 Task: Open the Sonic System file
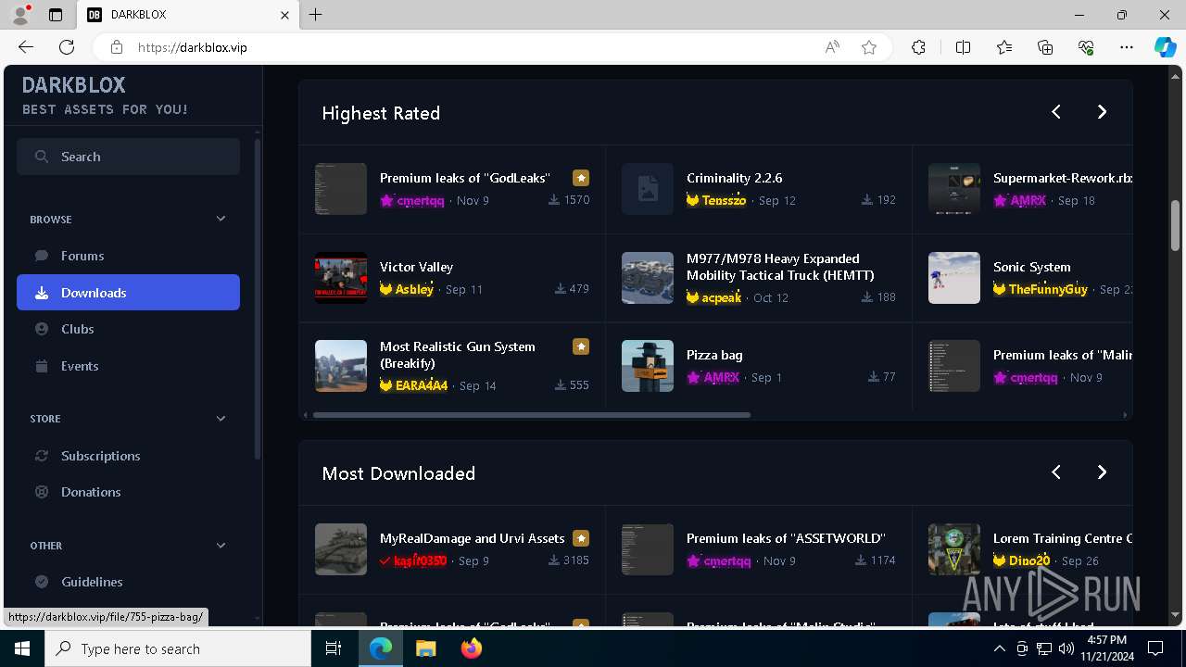click(x=1031, y=267)
